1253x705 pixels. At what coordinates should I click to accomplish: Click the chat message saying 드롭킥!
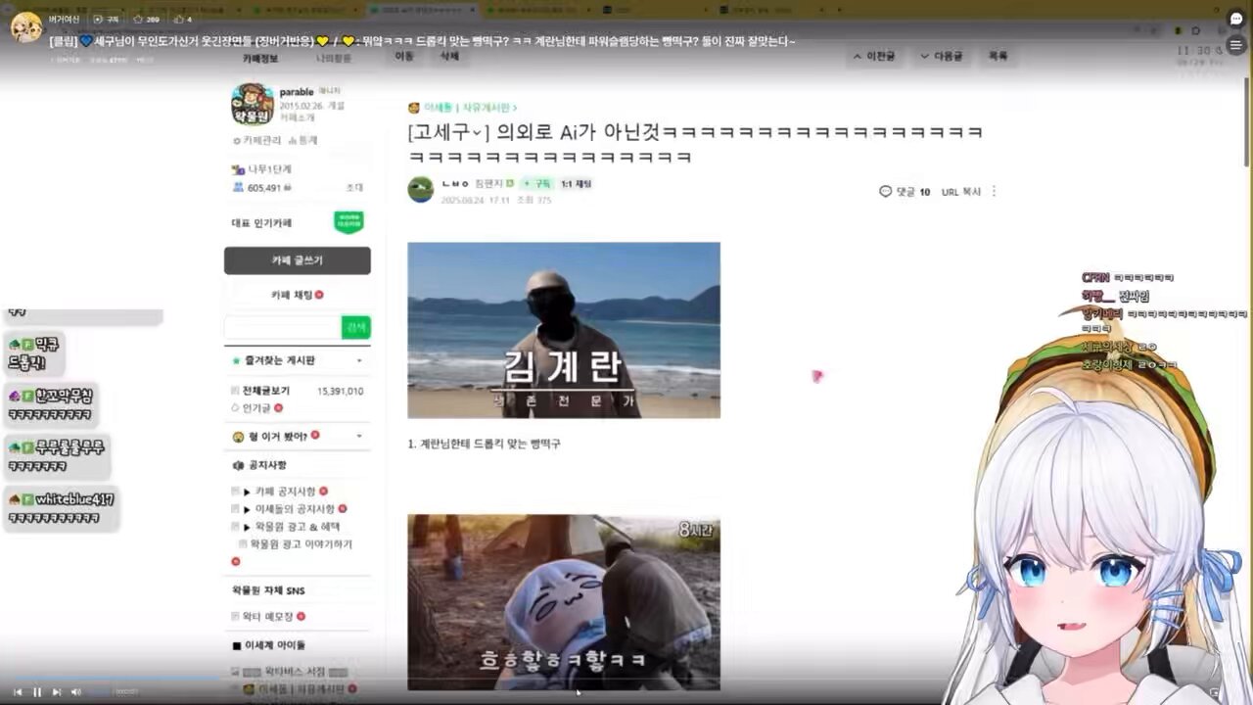pyautogui.click(x=34, y=353)
